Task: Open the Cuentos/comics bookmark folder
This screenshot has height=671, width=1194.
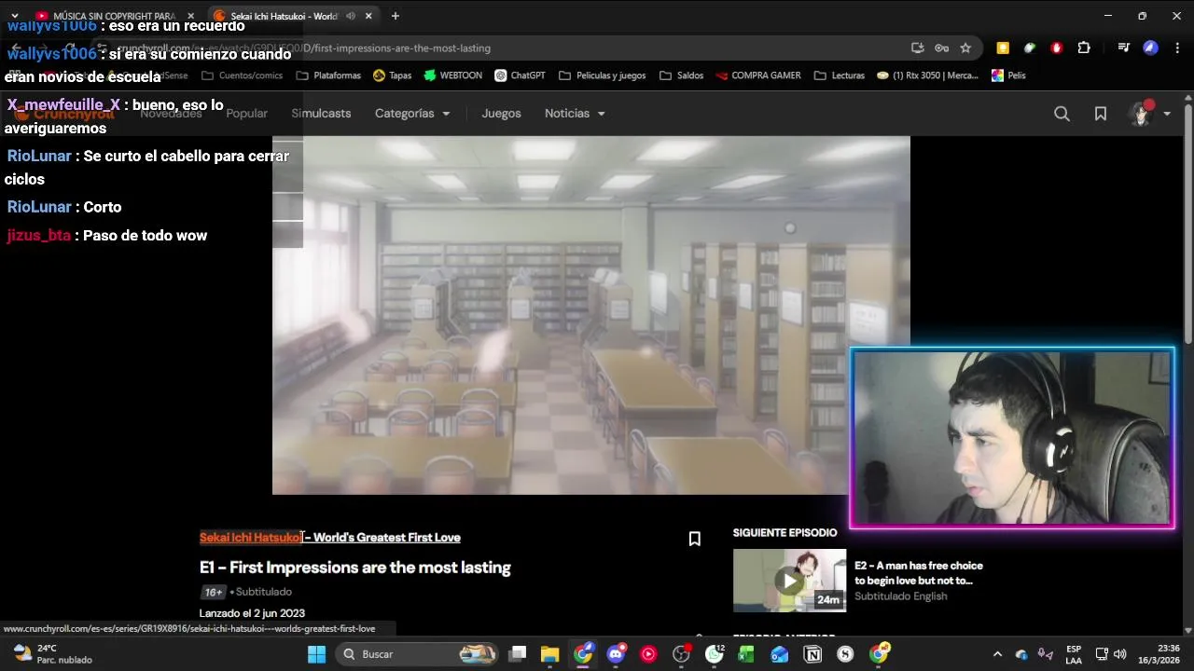Action: pos(242,75)
